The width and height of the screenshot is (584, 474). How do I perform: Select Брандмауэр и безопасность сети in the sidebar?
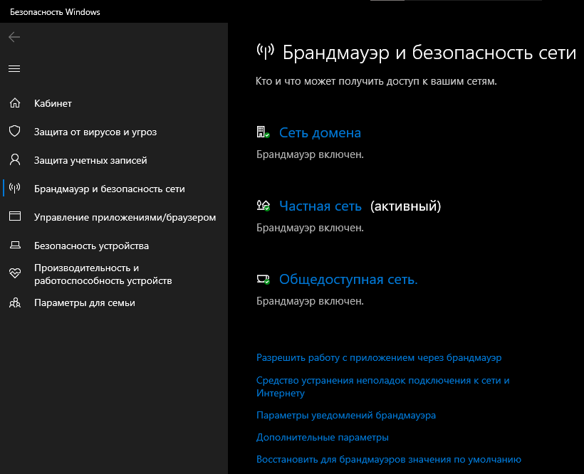[x=110, y=189]
